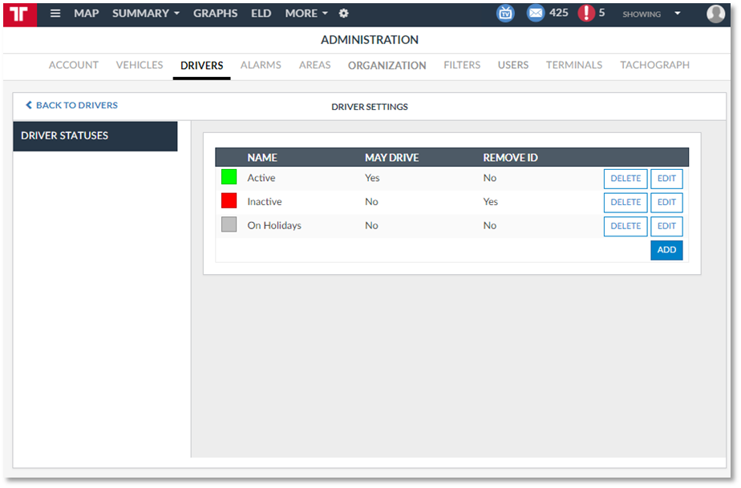
Task: Click the blue TV broadcast icon
Action: 505,14
